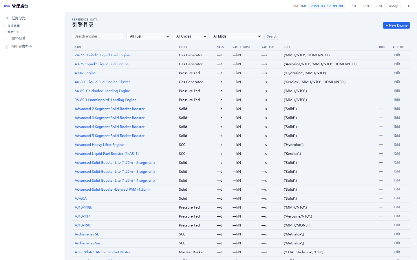Screen dimensions: 417x260
Task: Expand the 数据中心 sidebar group
Action: pos(13,32)
